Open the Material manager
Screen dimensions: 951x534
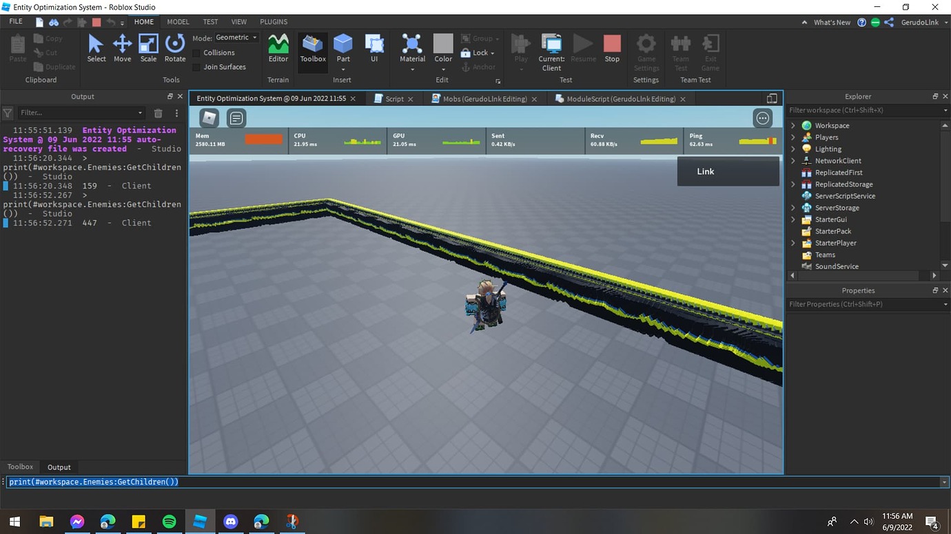click(412, 48)
